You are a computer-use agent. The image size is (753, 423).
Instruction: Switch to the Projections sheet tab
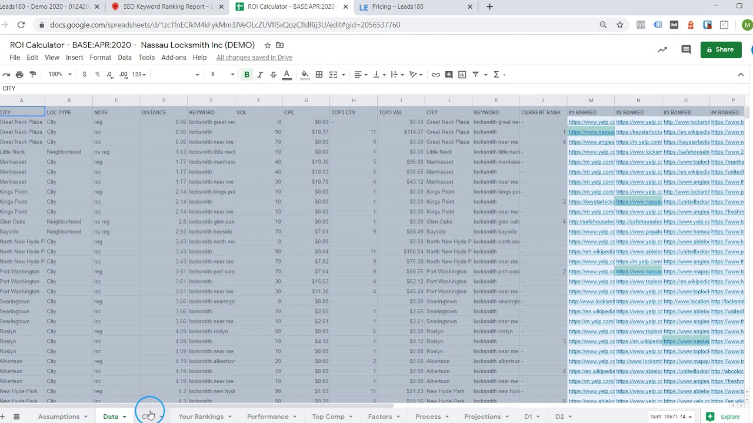click(482, 417)
